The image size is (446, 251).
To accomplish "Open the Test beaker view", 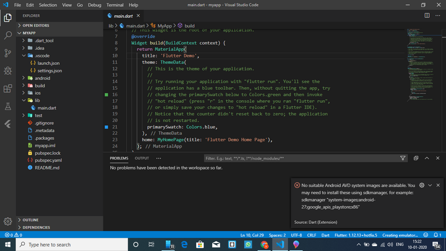I will pos(8,106).
